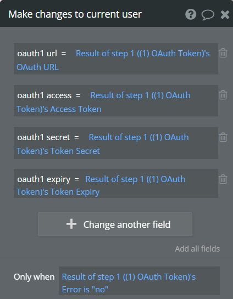Viewport: 233px width, 299px height.
Task: Edit the Token Expiry expression value
Action: 101,185
